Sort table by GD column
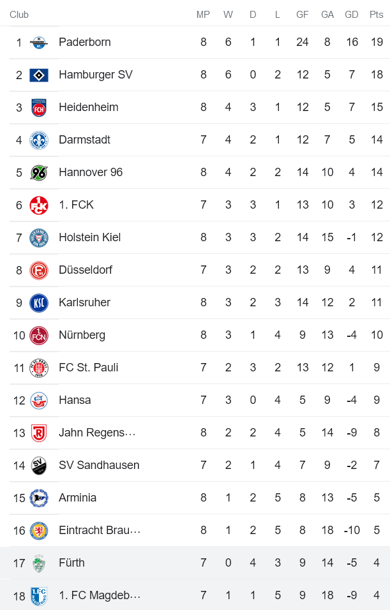This screenshot has height=610, width=390. coord(352,14)
